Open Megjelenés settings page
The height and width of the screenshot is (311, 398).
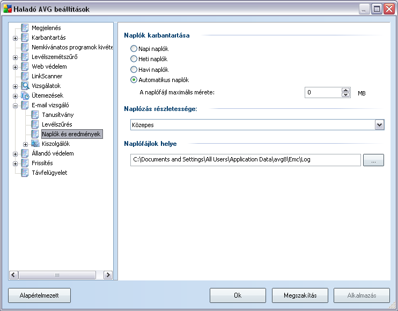pyautogui.click(x=46, y=28)
